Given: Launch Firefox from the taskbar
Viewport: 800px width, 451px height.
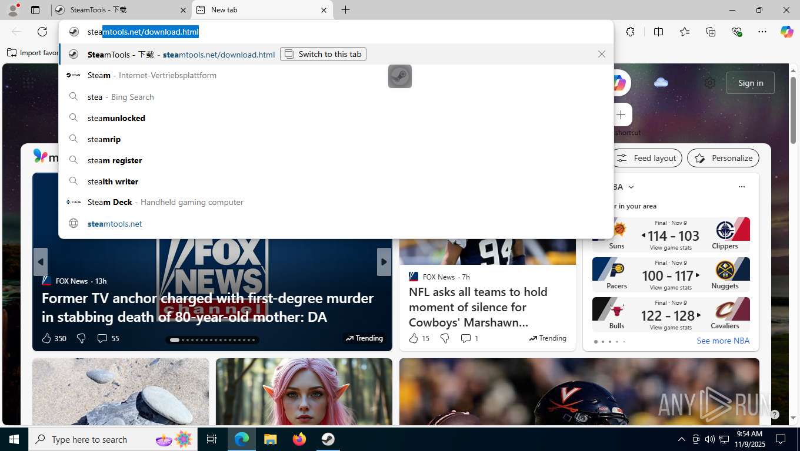Looking at the screenshot, I should 299,439.
